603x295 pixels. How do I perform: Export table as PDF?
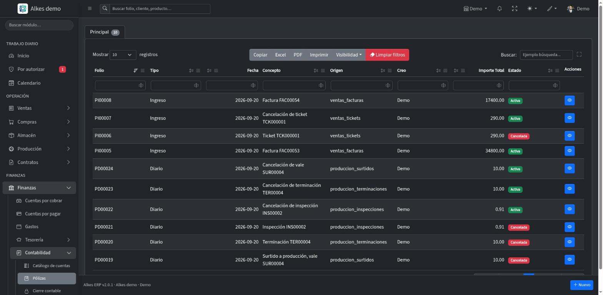pyautogui.click(x=298, y=55)
